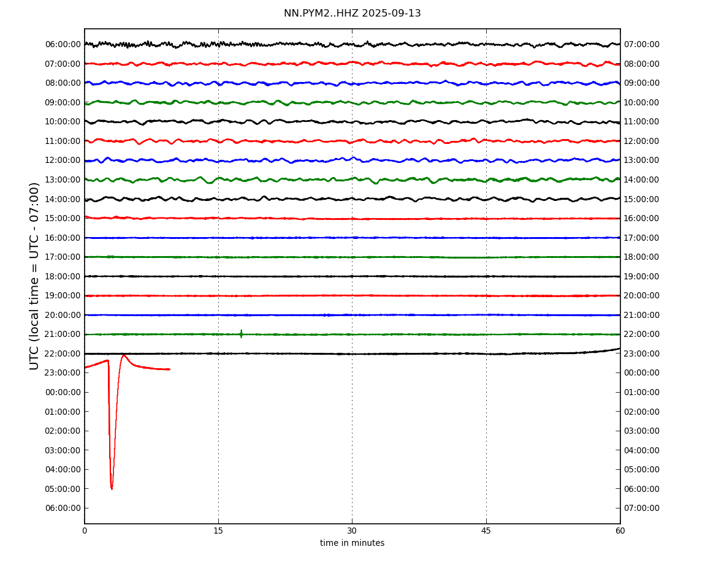Screen dimensions: 705x582
Task: Click the right-side 08:00:00 end-time label
Action: pos(642,64)
